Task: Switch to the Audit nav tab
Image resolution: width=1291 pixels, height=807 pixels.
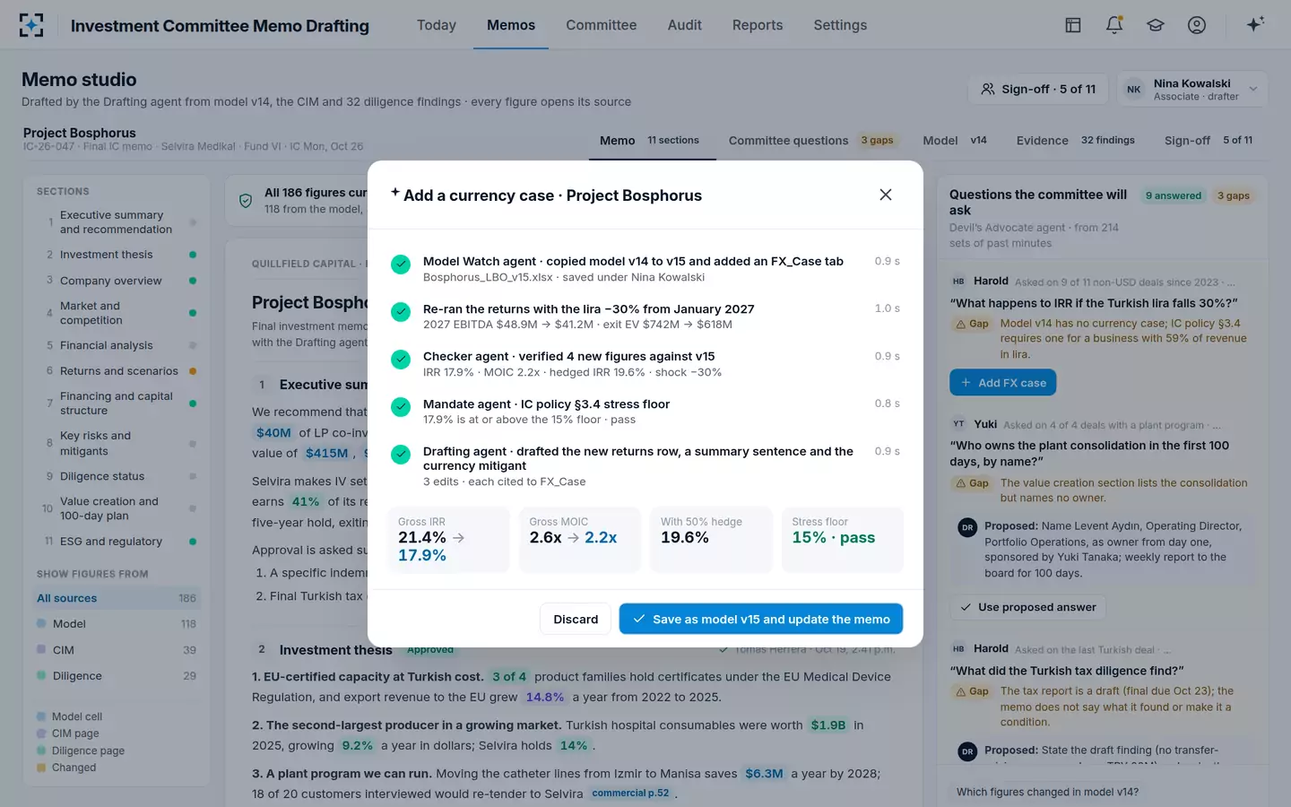Action: (x=685, y=25)
